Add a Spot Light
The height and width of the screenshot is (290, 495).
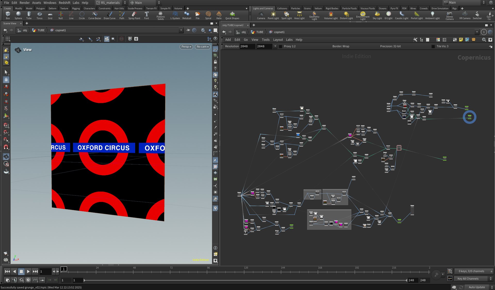pyautogui.click(x=287, y=15)
